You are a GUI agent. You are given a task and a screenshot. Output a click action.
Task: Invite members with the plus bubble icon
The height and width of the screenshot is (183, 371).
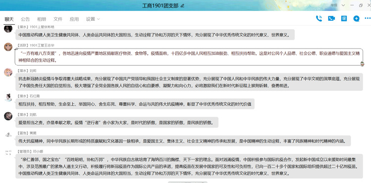click(x=356, y=18)
